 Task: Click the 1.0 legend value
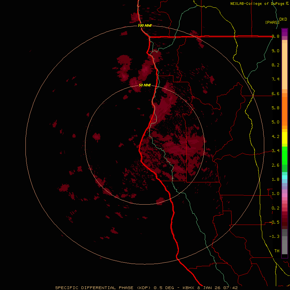pyautogui.click(x=275, y=194)
